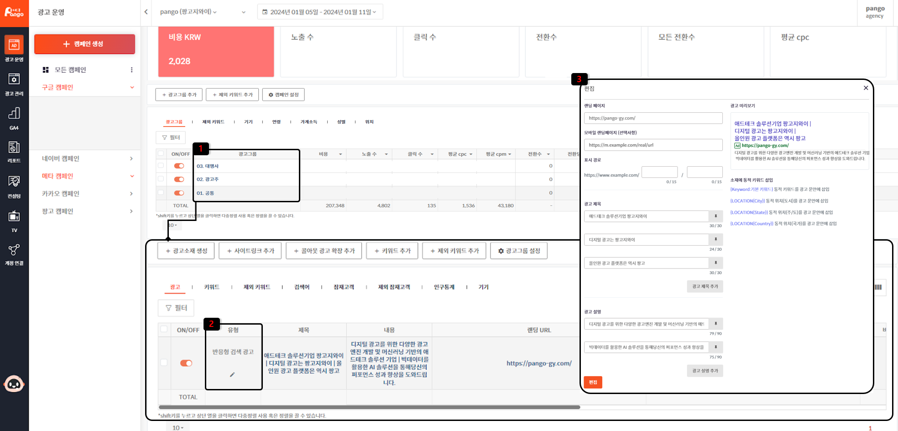This screenshot has width=898, height=431.
Task: Click the 광고그룹 설정 gear button
Action: pos(519,251)
